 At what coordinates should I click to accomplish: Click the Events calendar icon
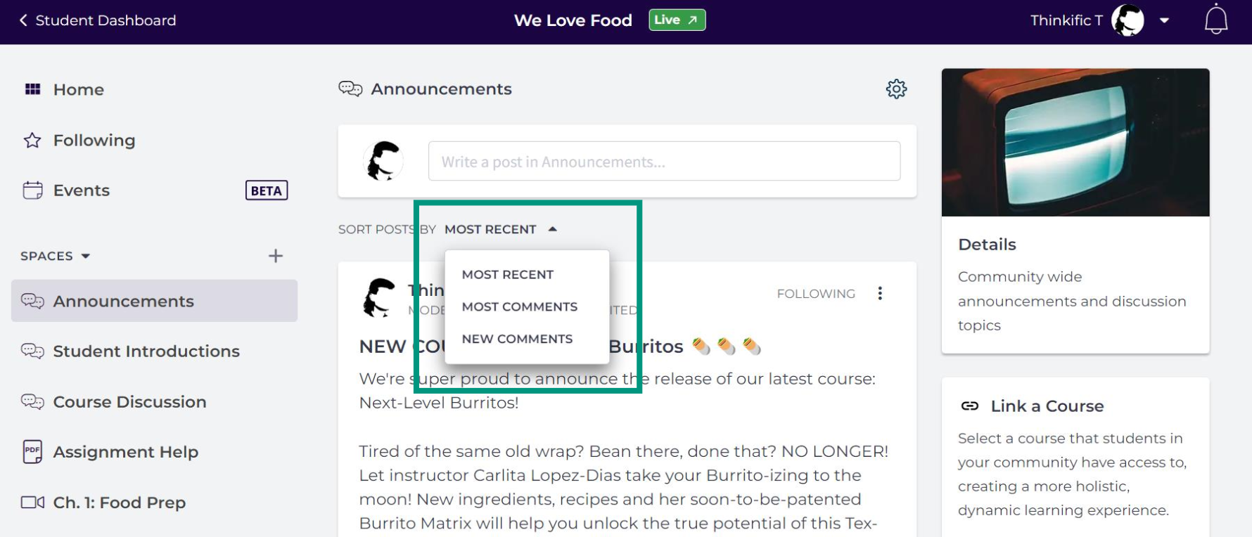(32, 190)
